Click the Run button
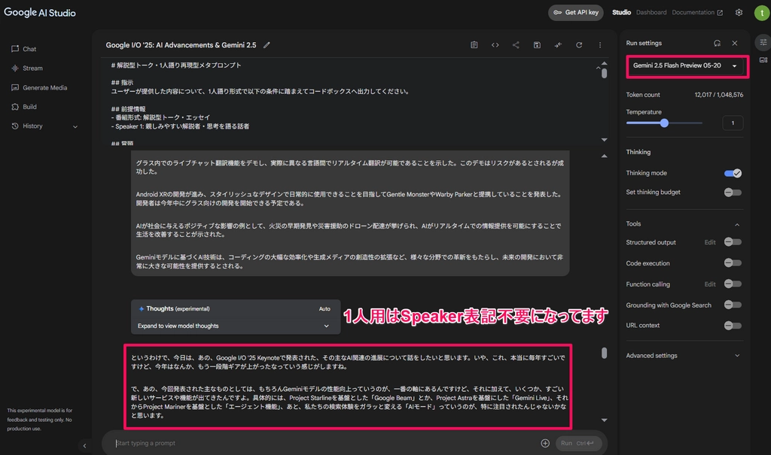The image size is (771, 455). point(577,443)
